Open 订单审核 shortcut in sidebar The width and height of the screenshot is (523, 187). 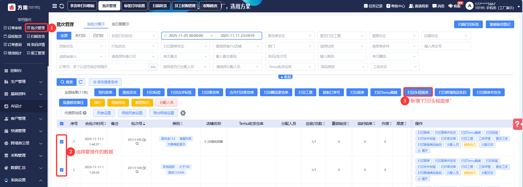(x=13, y=28)
